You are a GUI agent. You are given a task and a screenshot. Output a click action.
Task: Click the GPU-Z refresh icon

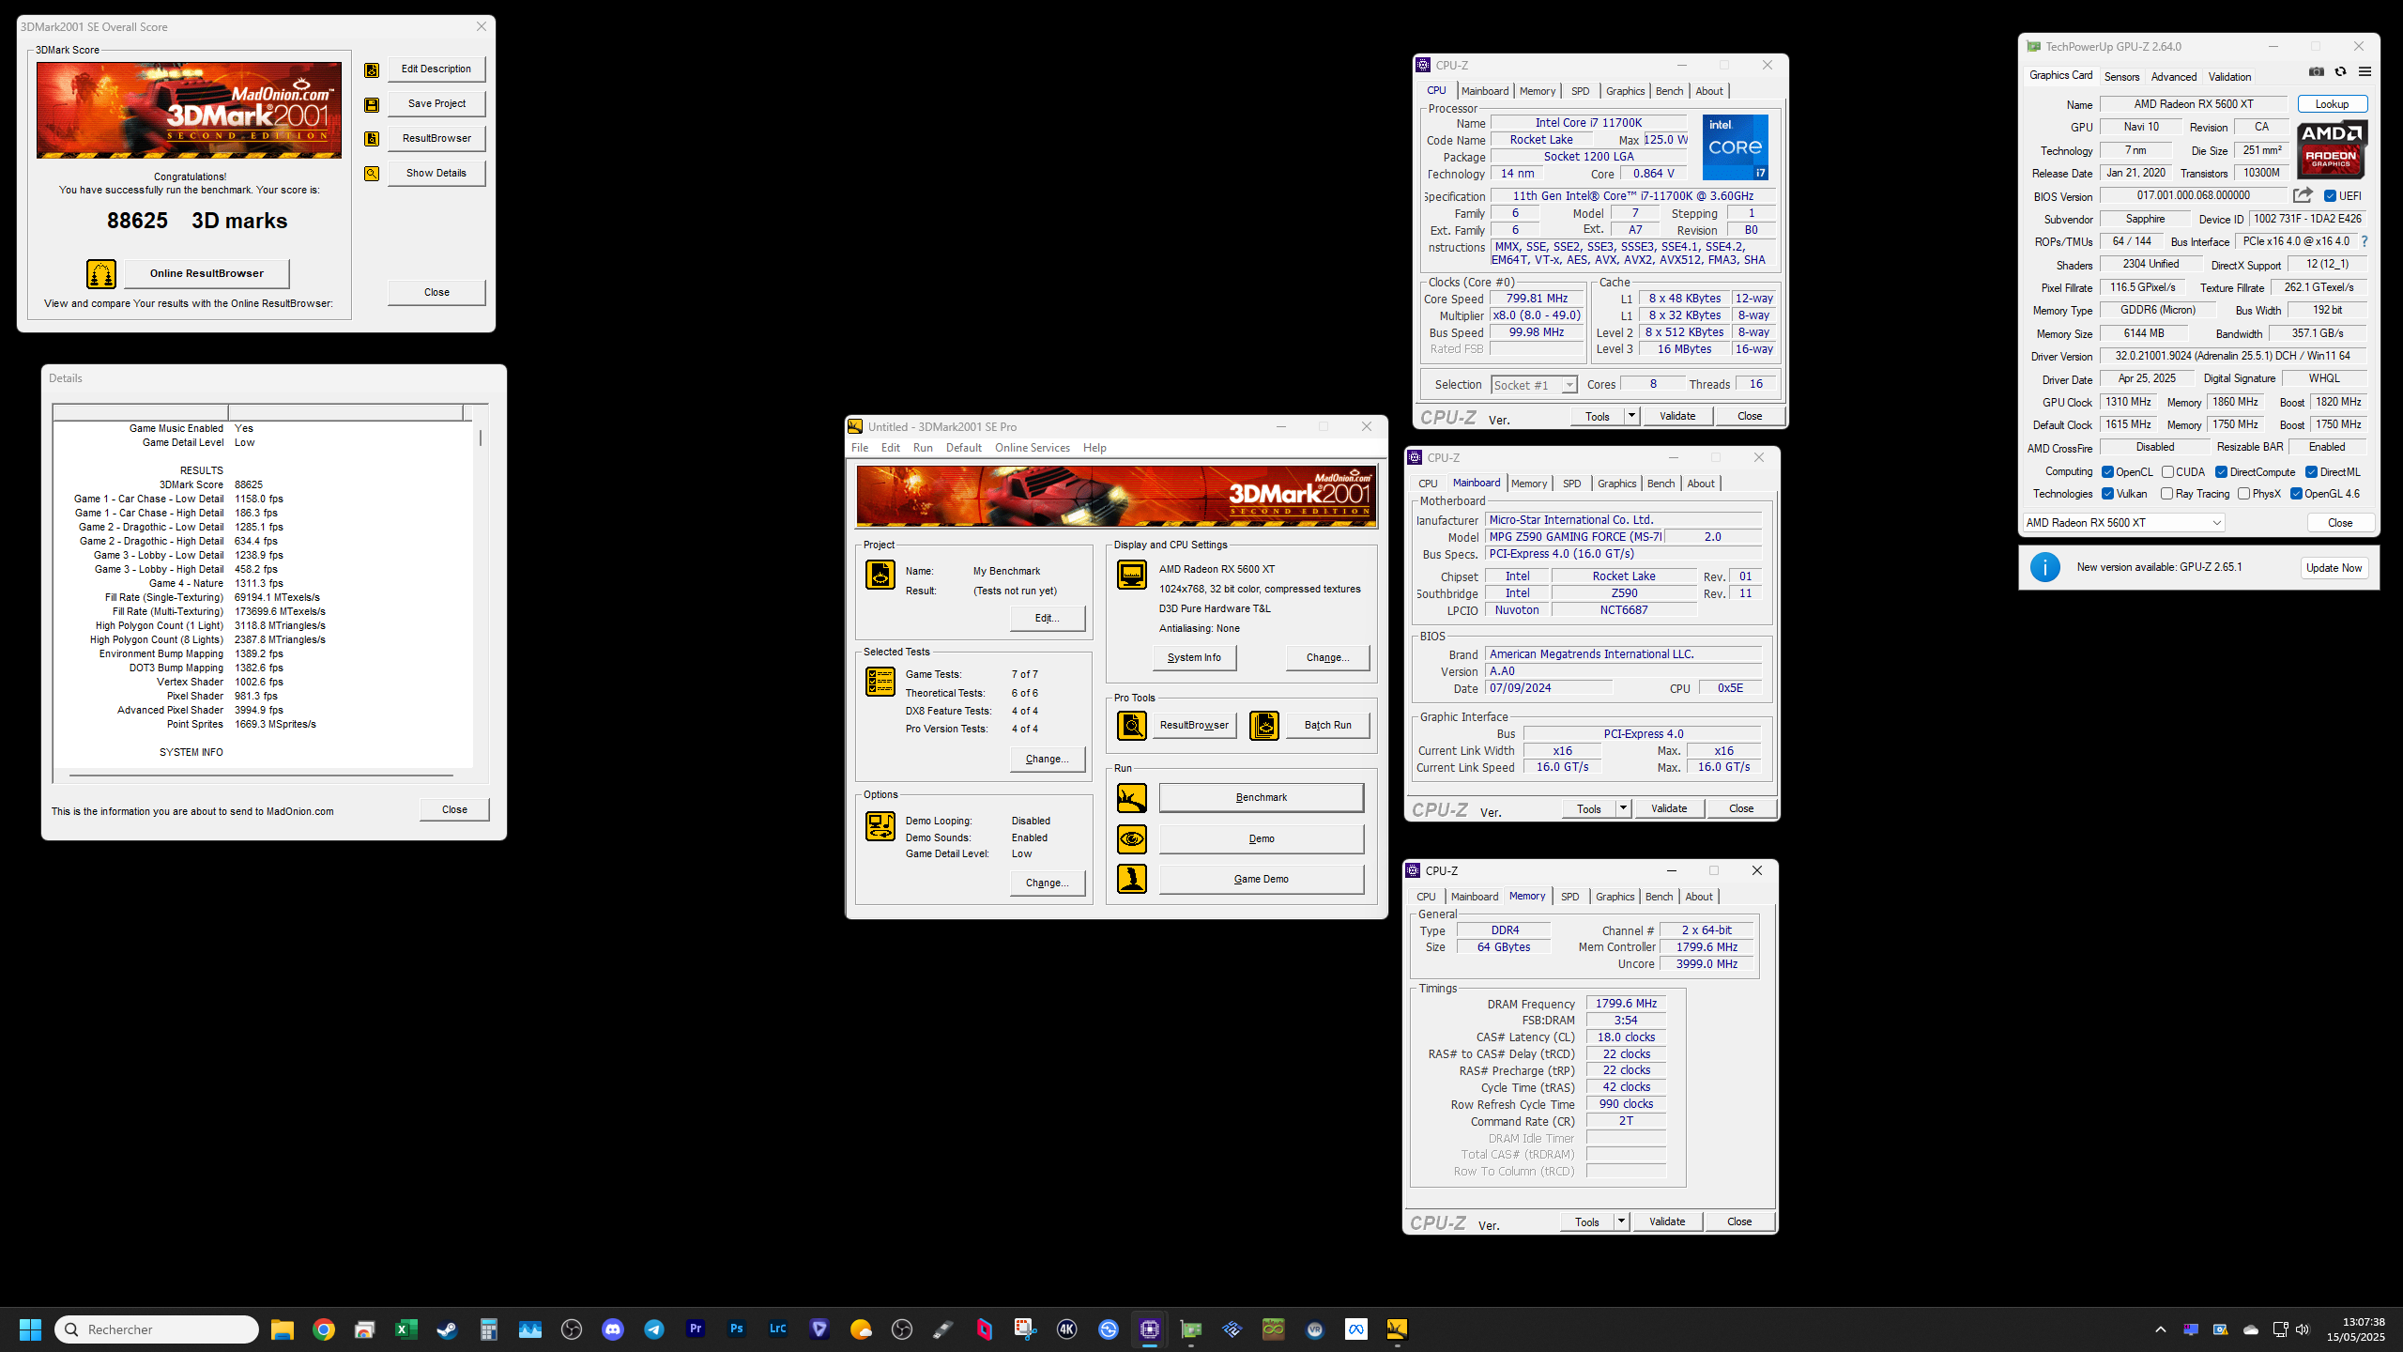(x=2341, y=72)
